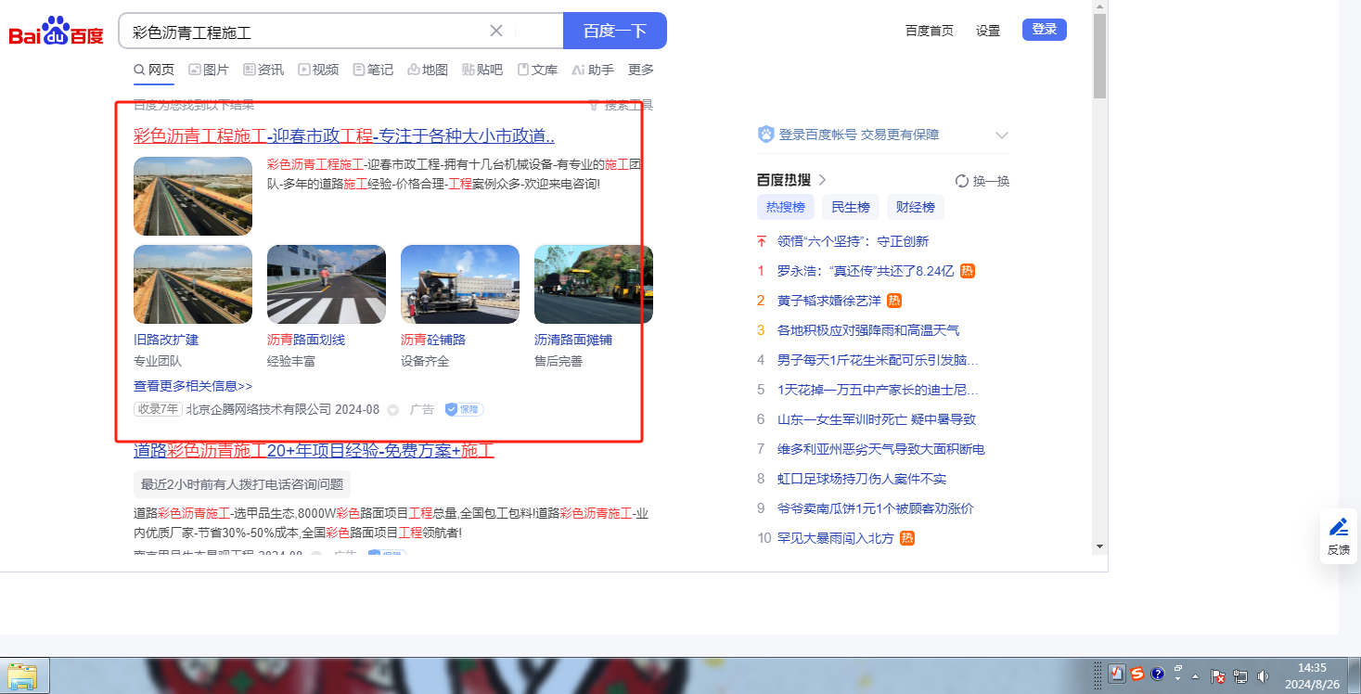
Task: Open hot topic 维多利亚州恶劣天气导致大面积断电
Action: (881, 449)
